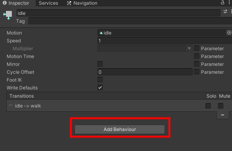Click the Inspector info icon

(5, 3)
